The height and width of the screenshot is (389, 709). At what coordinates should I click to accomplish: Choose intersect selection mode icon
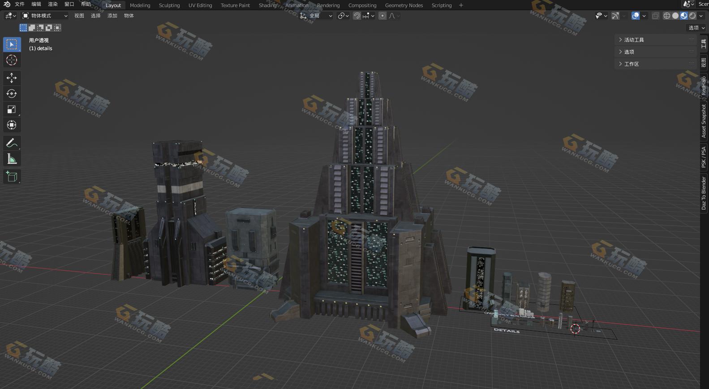[x=57, y=28]
